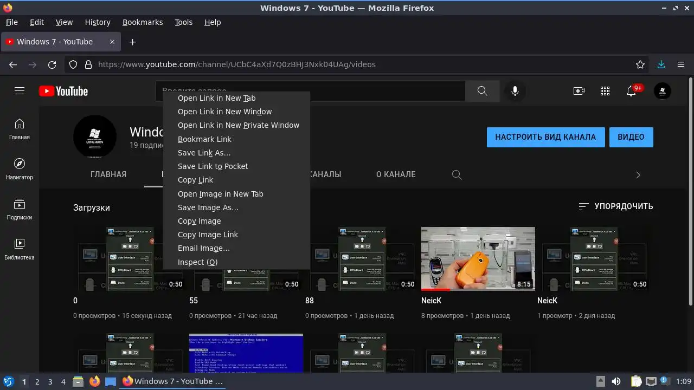Open the YouTube hamburger guide menu
This screenshot has height=390, width=694.
20,91
